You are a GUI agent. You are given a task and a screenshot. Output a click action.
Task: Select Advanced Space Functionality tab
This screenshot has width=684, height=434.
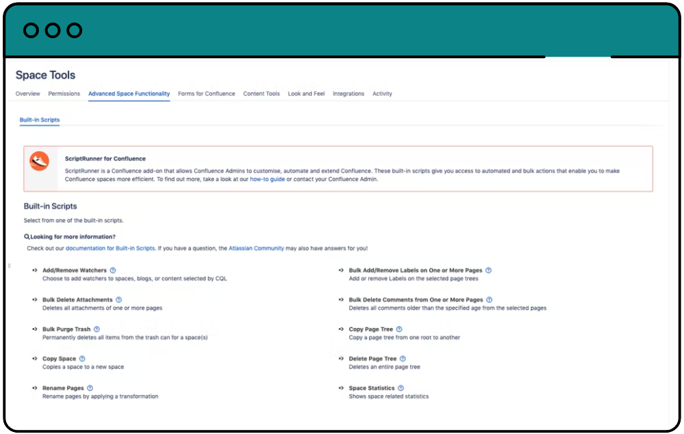pos(129,94)
